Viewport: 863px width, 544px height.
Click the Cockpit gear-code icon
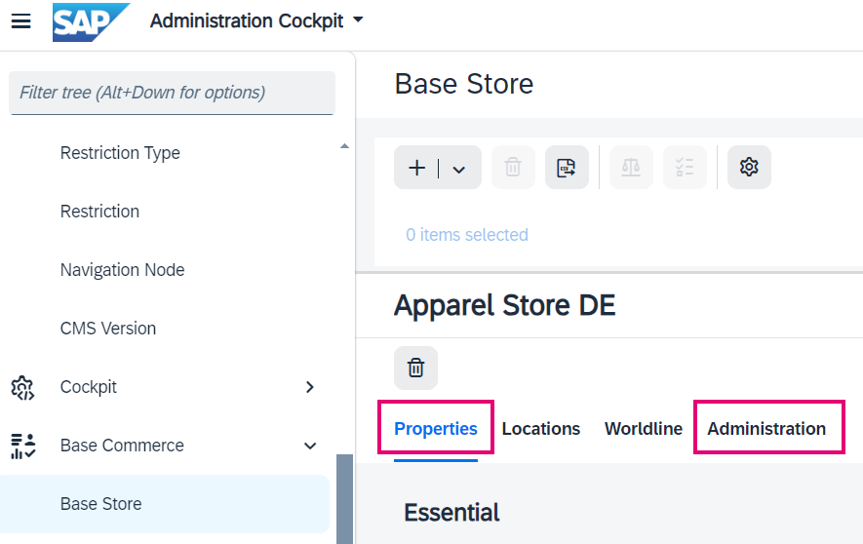(22, 388)
